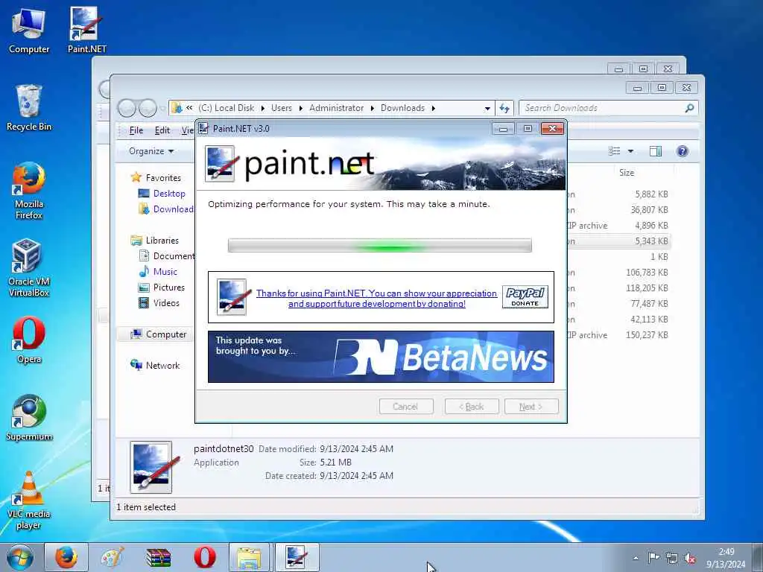Image resolution: width=763 pixels, height=572 pixels.
Task: Click the taskbar clock showing 2:49
Action: (x=726, y=557)
